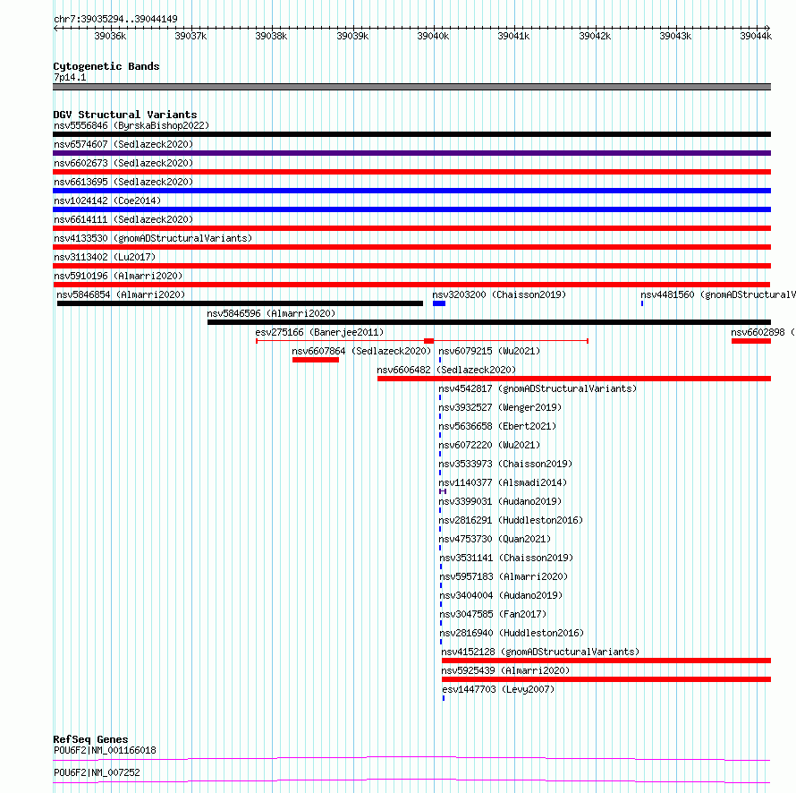Select the 39044k ruler tick label
The height and width of the screenshot is (793, 796).
pos(756,36)
